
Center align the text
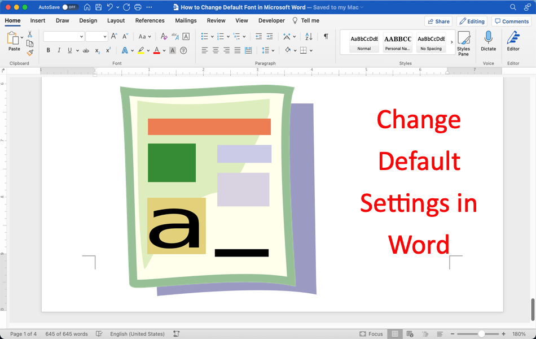216,51
